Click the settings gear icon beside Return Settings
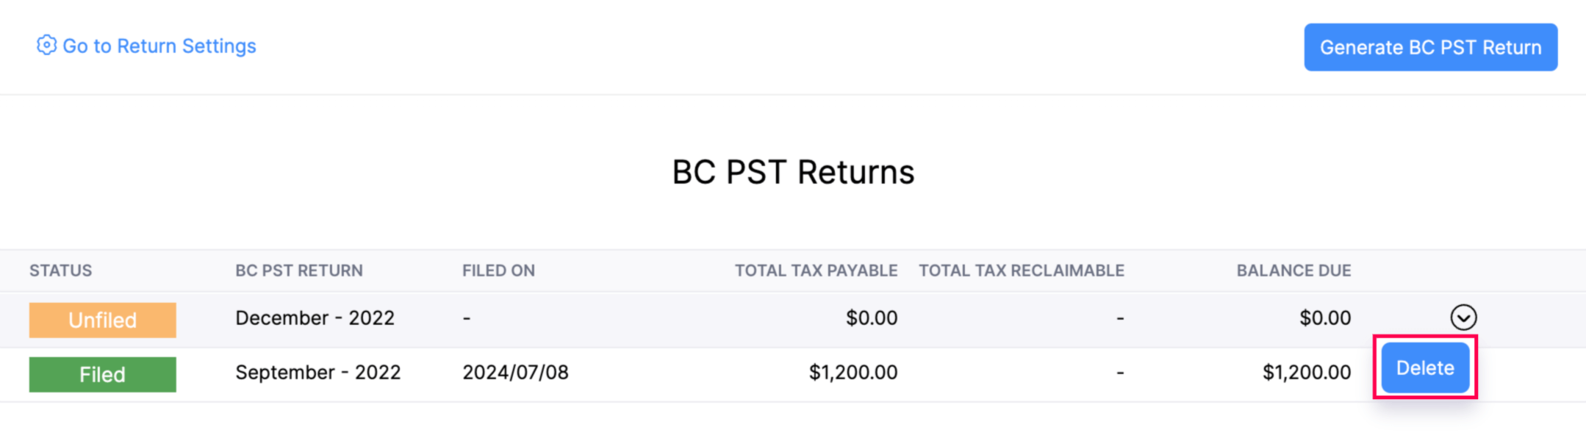Screen dimensions: 1586x441 46,46
